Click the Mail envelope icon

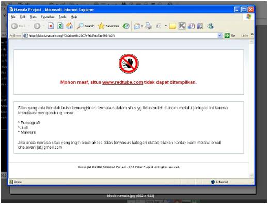pos(137,26)
